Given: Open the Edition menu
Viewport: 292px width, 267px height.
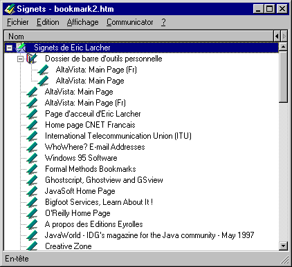Looking at the screenshot, I should 48,22.
